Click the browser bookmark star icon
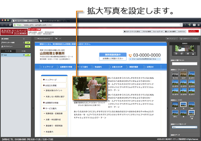 pyautogui.click(x=181, y=25)
